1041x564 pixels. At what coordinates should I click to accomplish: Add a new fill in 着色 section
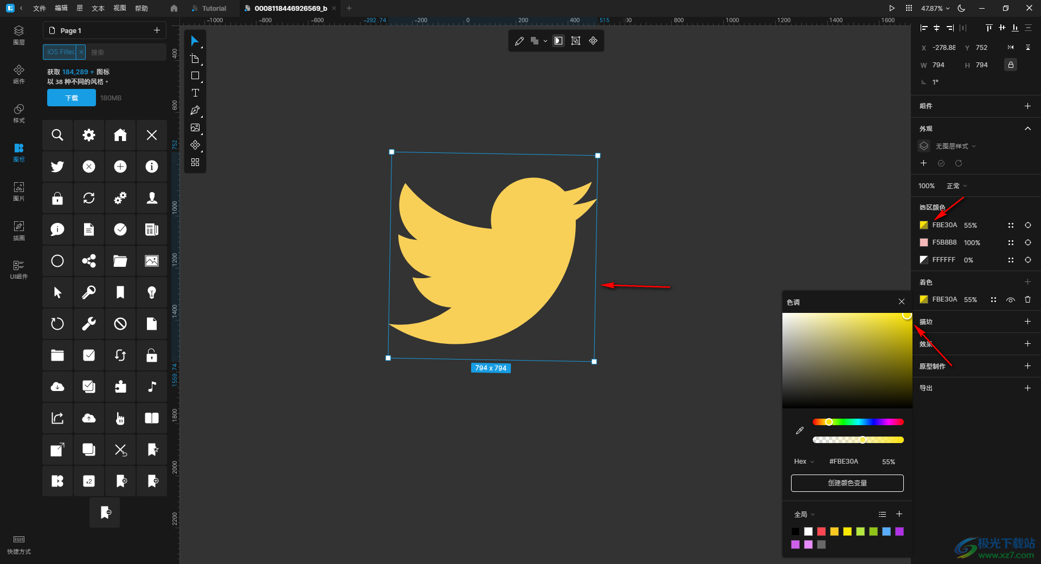coord(1027,282)
